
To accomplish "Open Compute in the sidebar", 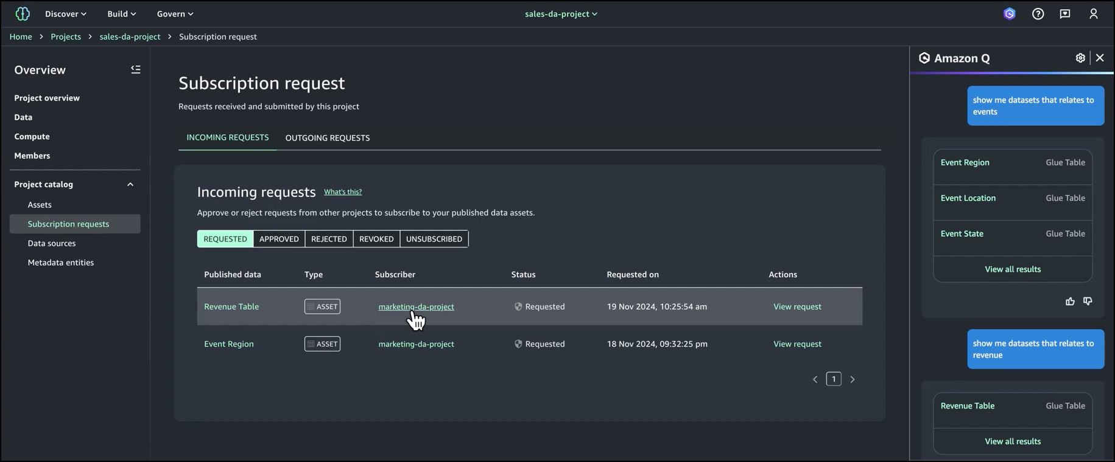I will pyautogui.click(x=32, y=137).
